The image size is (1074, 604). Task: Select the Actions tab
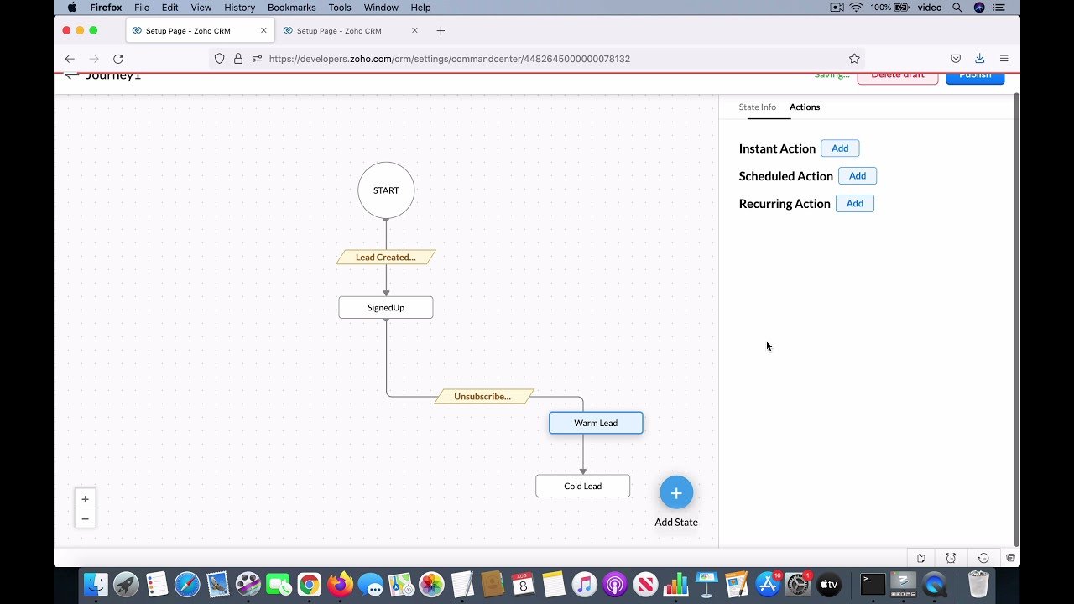pos(805,107)
